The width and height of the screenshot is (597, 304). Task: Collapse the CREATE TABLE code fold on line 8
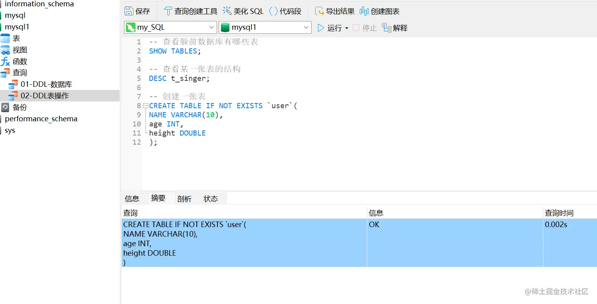click(x=145, y=106)
